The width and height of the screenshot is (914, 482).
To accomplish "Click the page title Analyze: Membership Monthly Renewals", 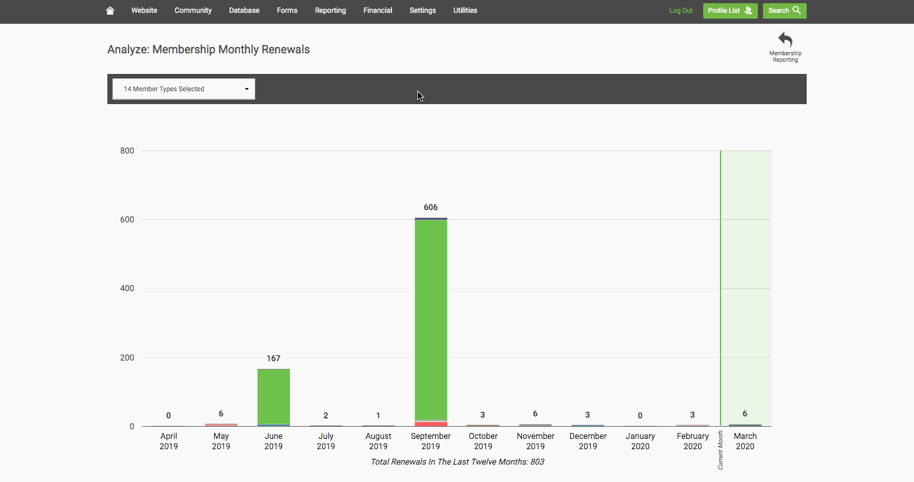I will 208,49.
